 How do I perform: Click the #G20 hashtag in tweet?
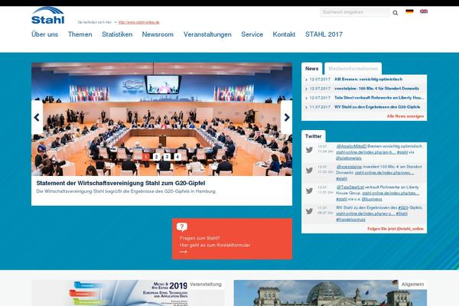403,207
